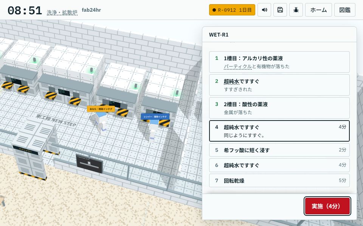Select step 1 1槽目：アルカリ性の薬液
Screen dimensions: 363x226
[x=279, y=62]
